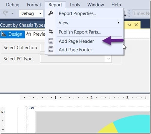Open the Help menu
This screenshot has height=134, width=151.
(116, 5)
